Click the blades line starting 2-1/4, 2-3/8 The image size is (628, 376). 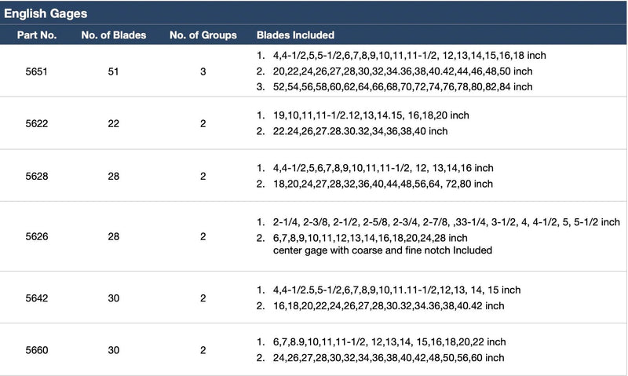click(446, 222)
